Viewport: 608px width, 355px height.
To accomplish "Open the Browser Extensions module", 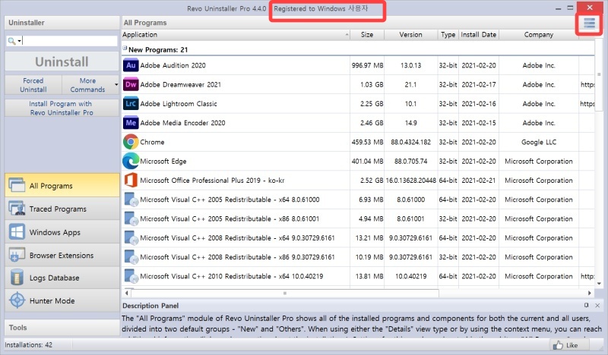I will click(62, 255).
